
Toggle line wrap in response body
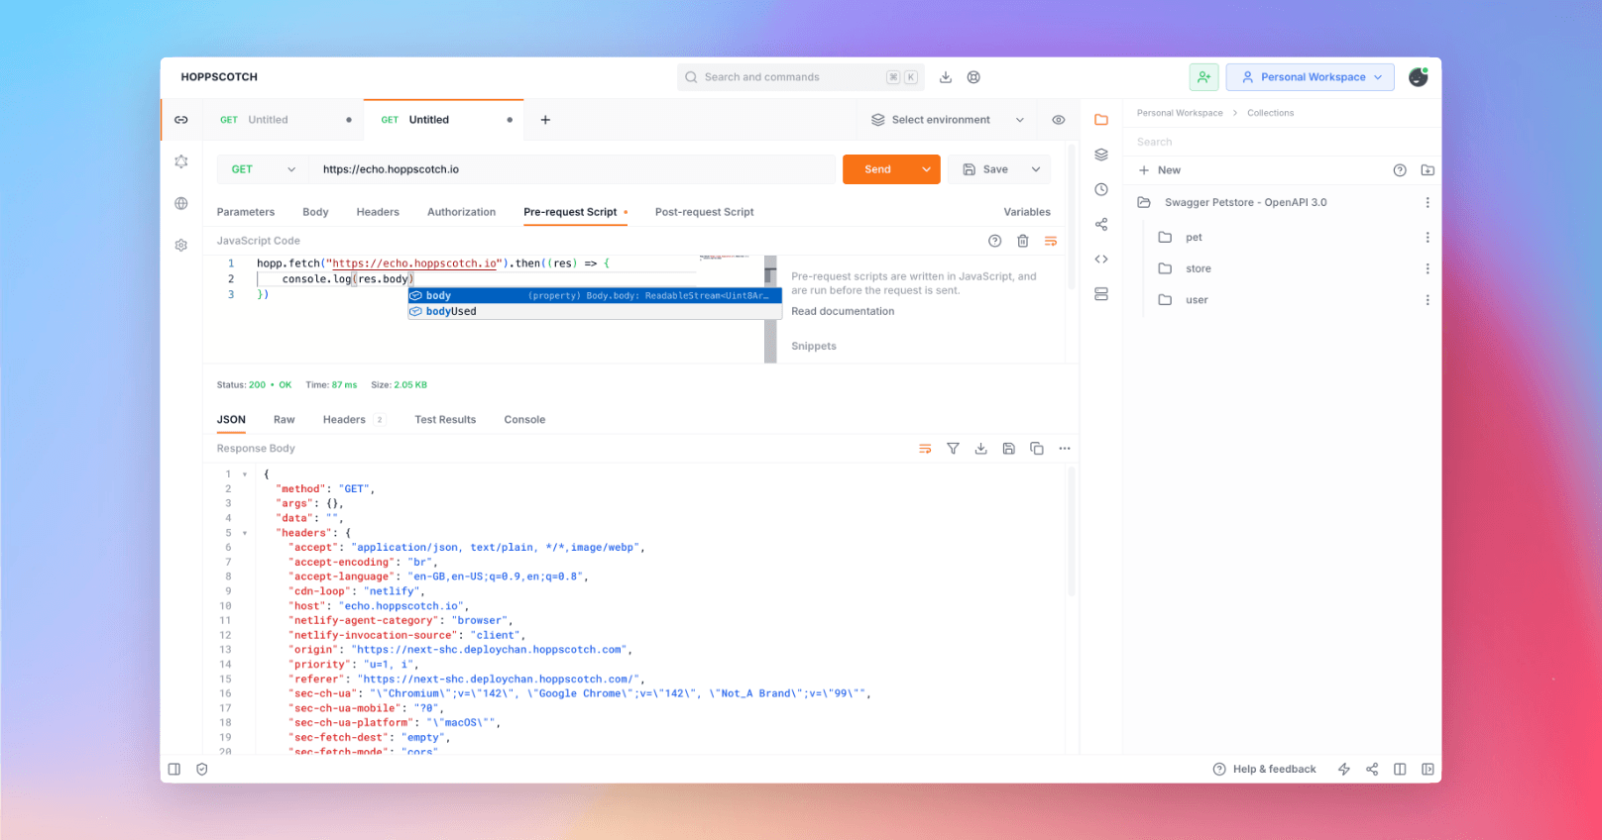[925, 449]
